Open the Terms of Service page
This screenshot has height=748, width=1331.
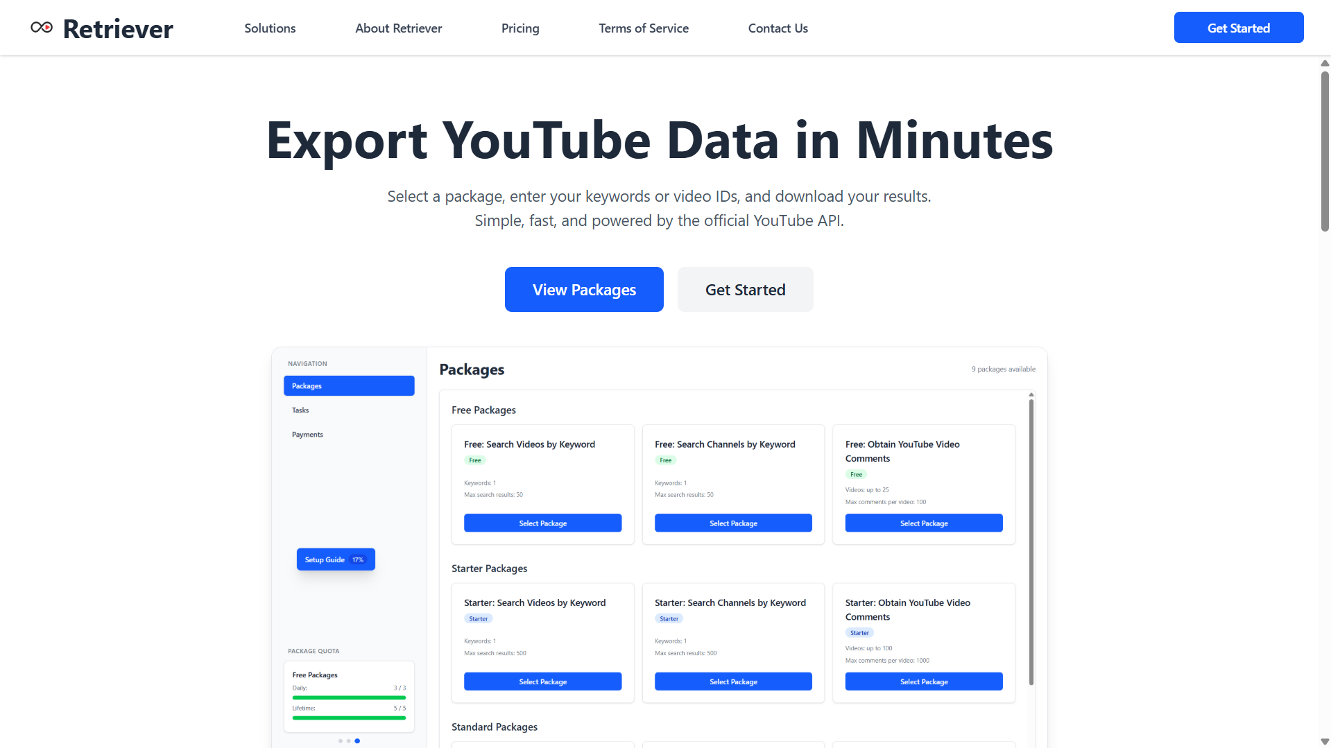pos(643,28)
